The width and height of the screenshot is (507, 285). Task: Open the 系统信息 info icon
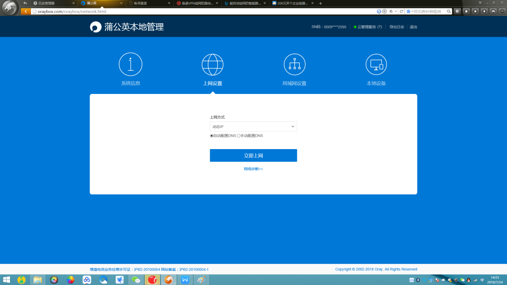130,64
